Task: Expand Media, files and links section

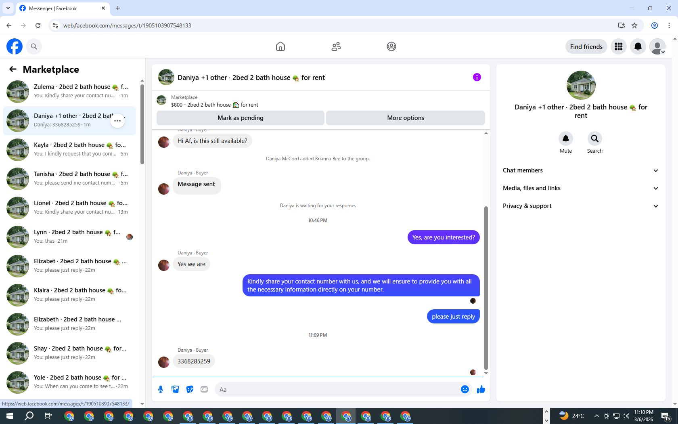Action: pyautogui.click(x=581, y=188)
